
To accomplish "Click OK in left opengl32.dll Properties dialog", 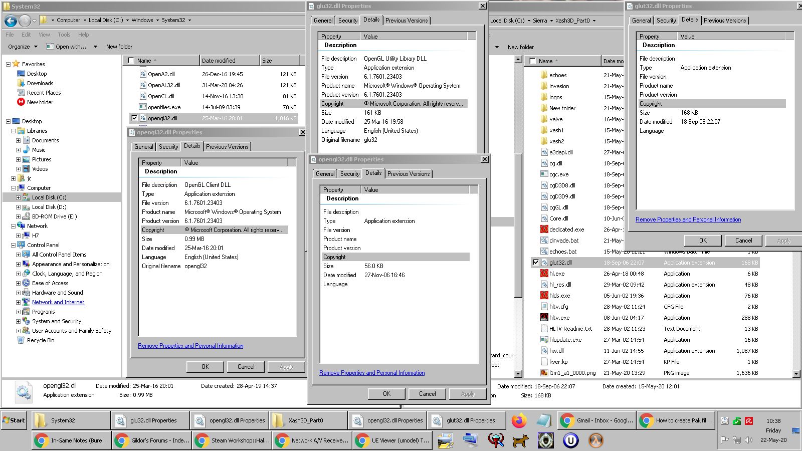I will click(x=205, y=367).
